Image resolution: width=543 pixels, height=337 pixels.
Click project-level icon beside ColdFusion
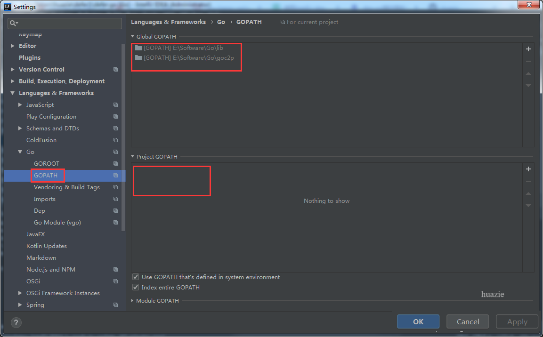point(116,140)
